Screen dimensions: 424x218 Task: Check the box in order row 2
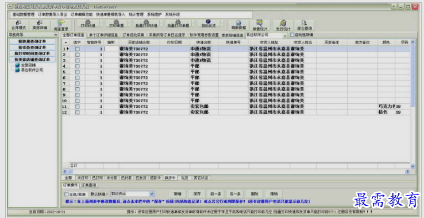pyautogui.click(x=78, y=54)
